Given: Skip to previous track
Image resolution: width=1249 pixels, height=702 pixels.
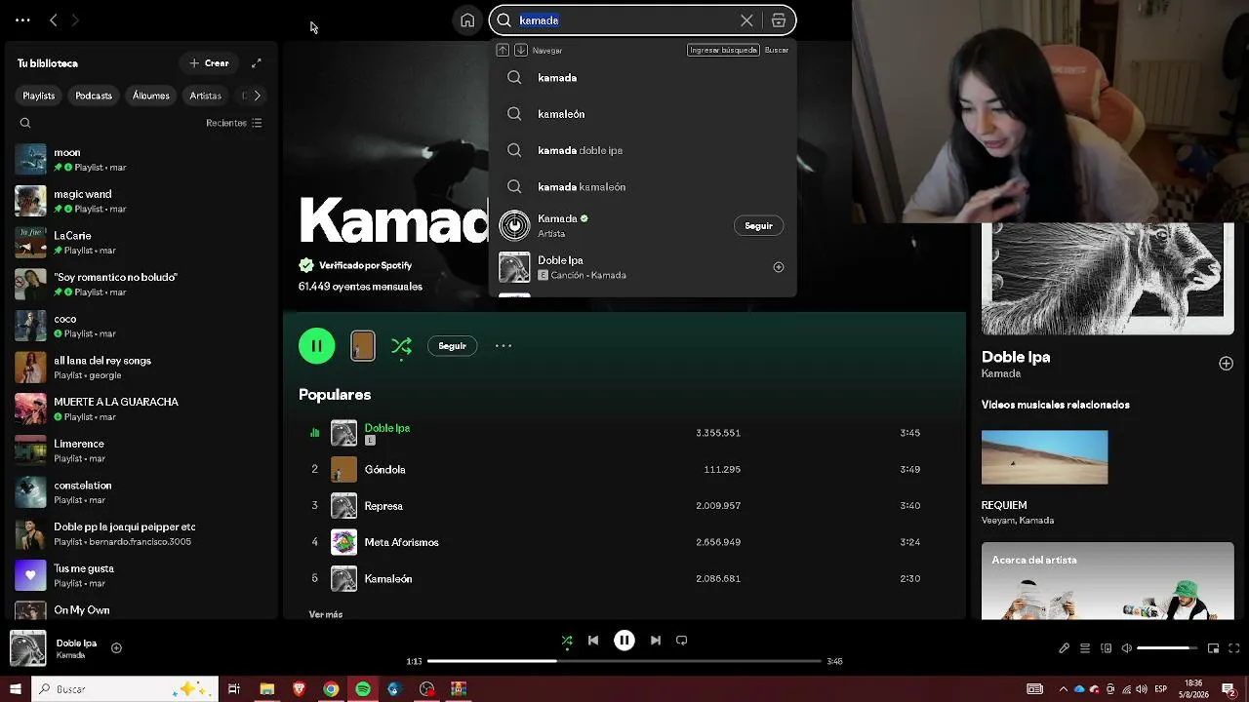Looking at the screenshot, I should click(593, 641).
